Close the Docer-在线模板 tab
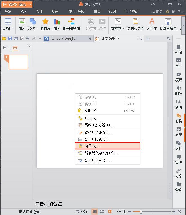Viewport: 186px width, 215px height. (90, 39)
